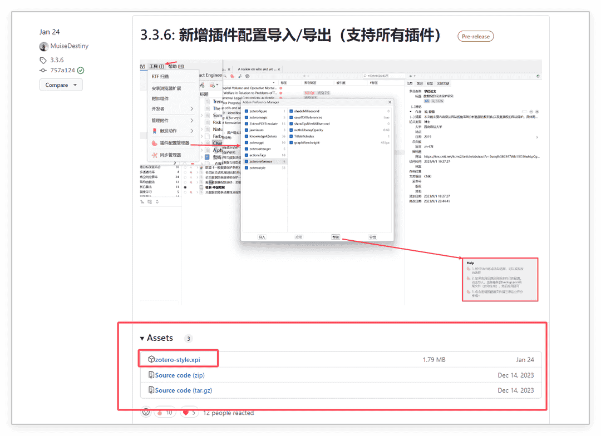Download the zotero-style.xpi file

tap(177, 360)
